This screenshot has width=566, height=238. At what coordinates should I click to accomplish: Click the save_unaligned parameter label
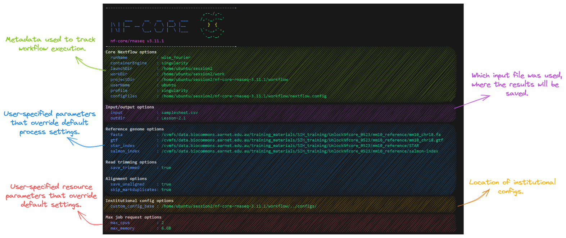coord(127,184)
